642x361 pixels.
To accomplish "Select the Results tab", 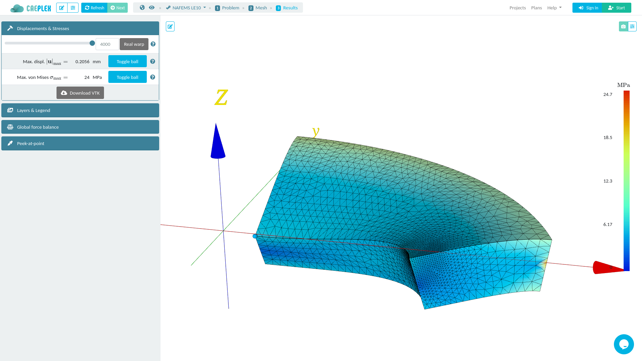I will click(x=287, y=7).
